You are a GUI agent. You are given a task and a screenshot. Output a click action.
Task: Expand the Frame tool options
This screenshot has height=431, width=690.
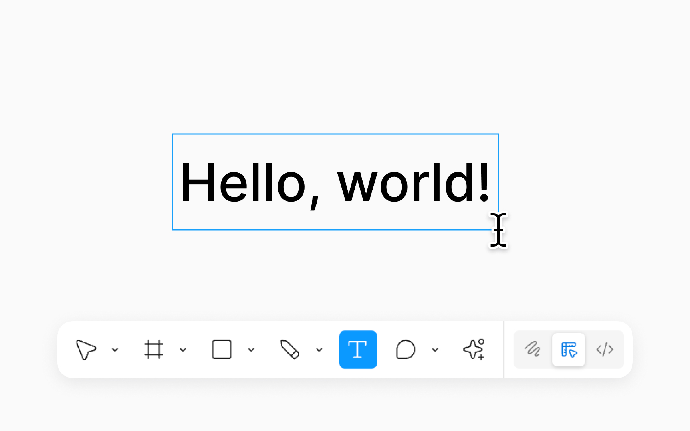click(x=183, y=350)
